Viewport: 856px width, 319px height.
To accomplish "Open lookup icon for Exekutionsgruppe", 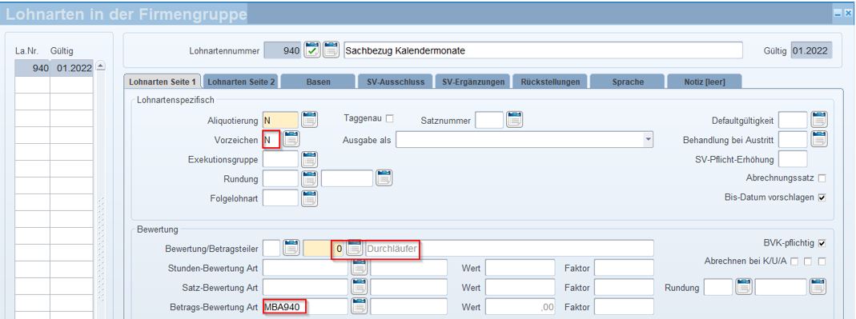I will click(x=310, y=160).
